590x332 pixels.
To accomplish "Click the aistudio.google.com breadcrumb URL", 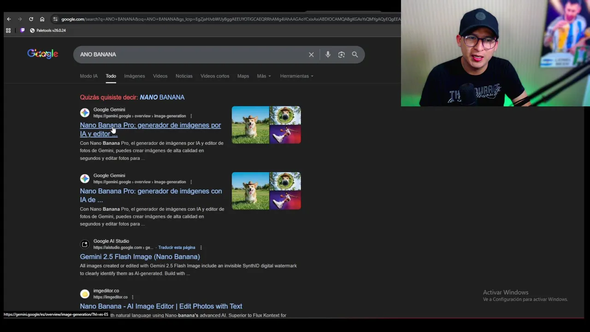I will coord(123,248).
